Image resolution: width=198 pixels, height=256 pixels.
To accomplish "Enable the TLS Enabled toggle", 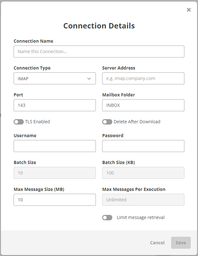I will tap(19, 122).
